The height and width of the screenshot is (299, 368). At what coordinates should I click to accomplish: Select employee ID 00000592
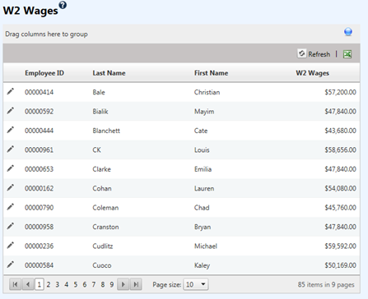click(x=39, y=112)
